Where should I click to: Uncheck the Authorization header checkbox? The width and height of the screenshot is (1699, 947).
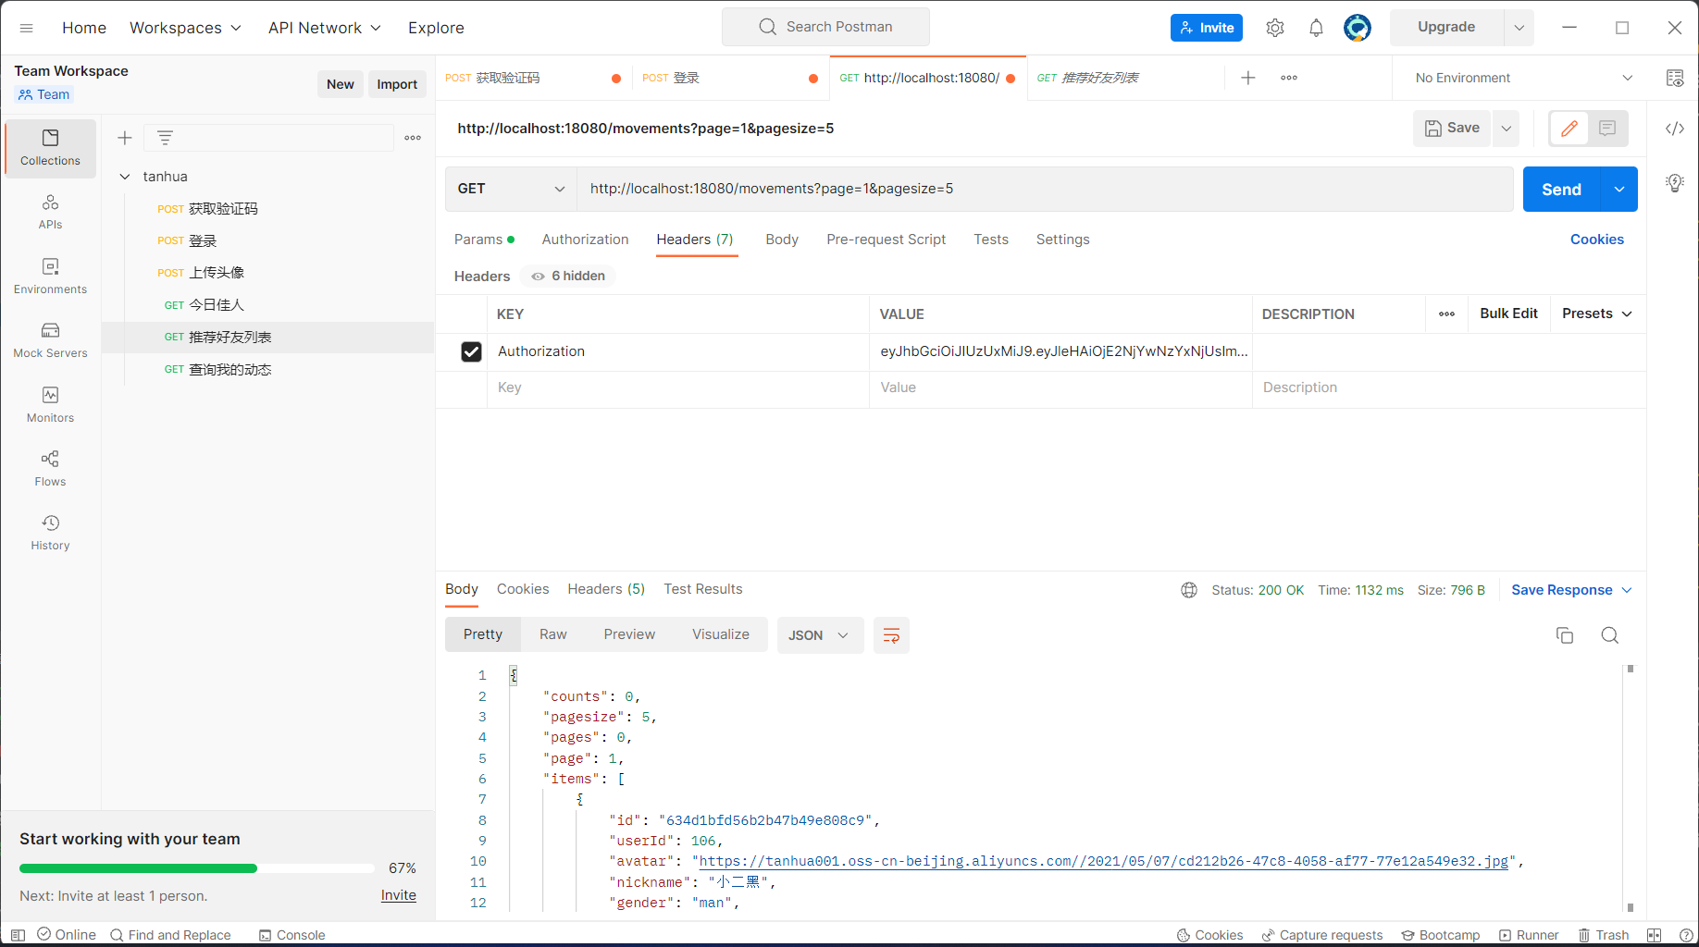471,351
